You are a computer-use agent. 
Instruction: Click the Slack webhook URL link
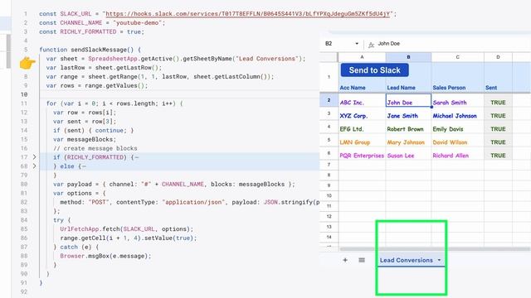(x=248, y=14)
